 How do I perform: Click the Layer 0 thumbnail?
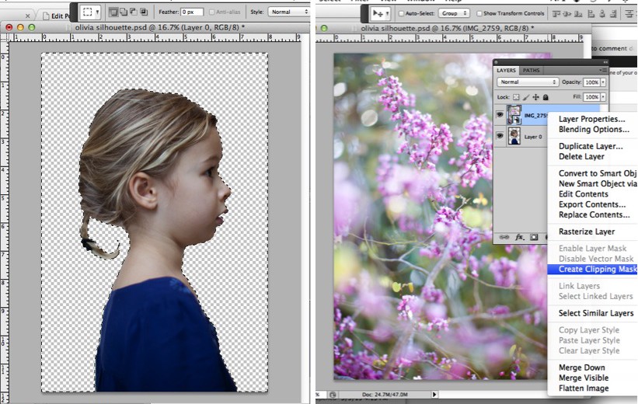[x=514, y=136]
